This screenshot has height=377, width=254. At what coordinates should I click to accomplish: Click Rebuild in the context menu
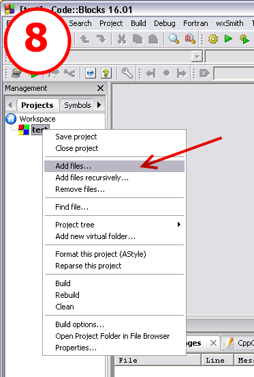(x=114, y=295)
